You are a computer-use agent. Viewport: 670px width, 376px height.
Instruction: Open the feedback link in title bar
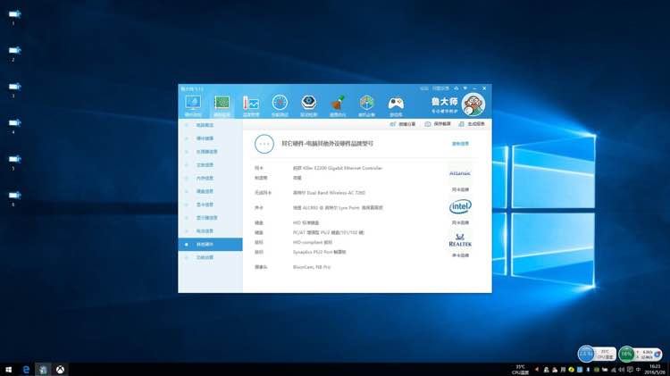click(x=440, y=88)
